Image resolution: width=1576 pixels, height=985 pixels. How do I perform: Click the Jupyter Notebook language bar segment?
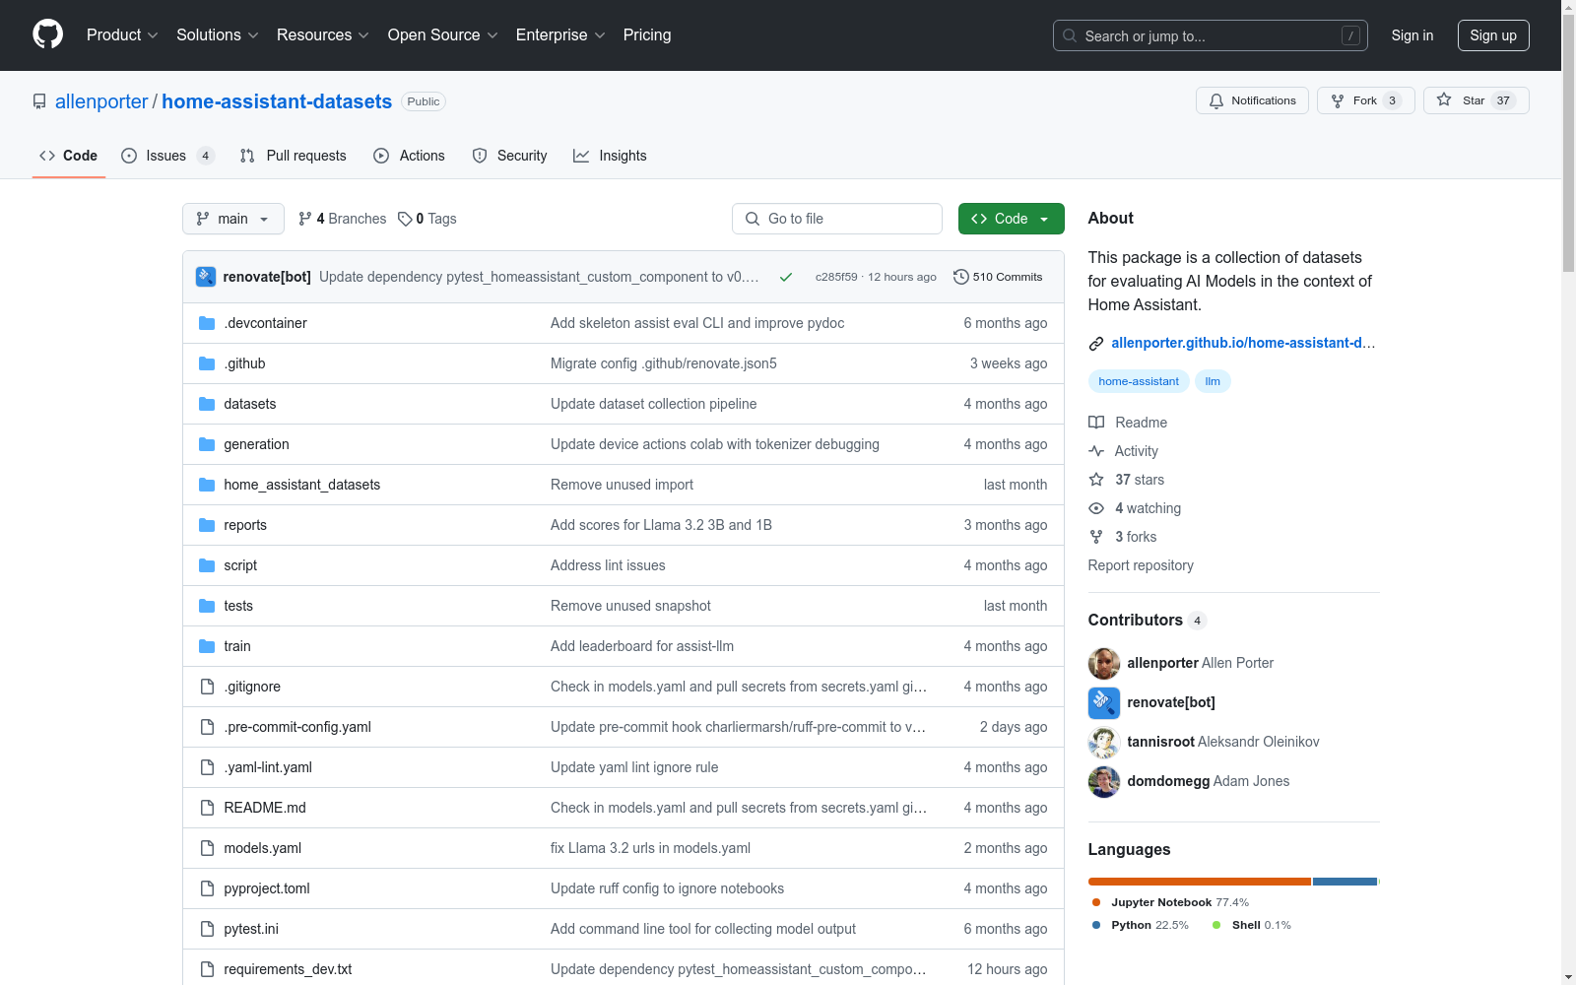[x=1200, y=882]
